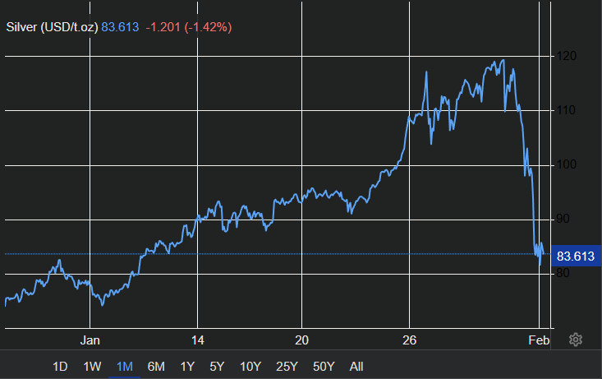The width and height of the screenshot is (602, 379).
Task: Click the 20 date axis label
Action: click(301, 340)
